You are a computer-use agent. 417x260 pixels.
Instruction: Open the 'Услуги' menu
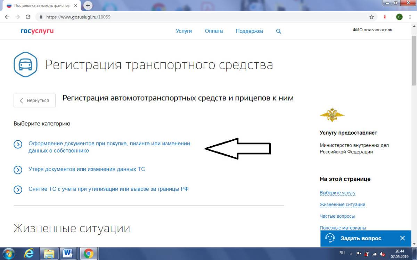pos(184,31)
